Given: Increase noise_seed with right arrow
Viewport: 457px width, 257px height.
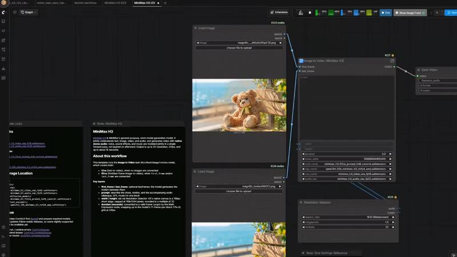Looking at the screenshot, I should click(391, 159).
